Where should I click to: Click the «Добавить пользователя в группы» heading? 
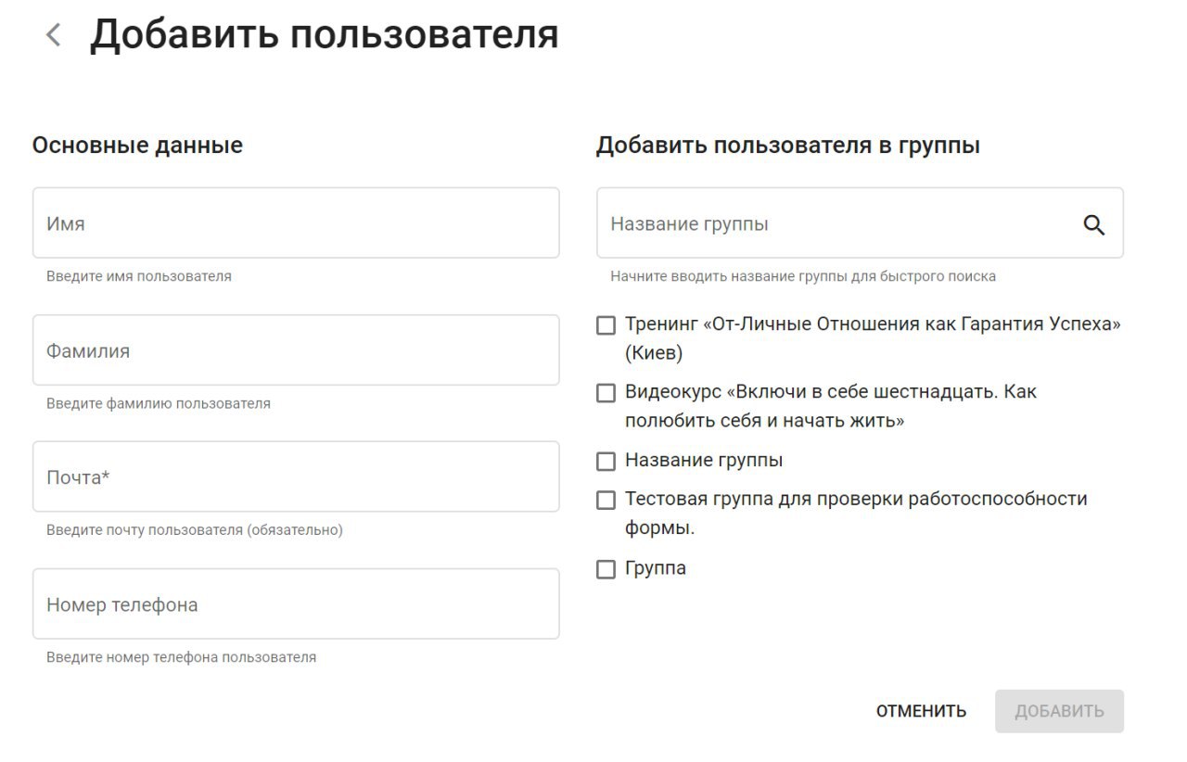[x=787, y=146]
